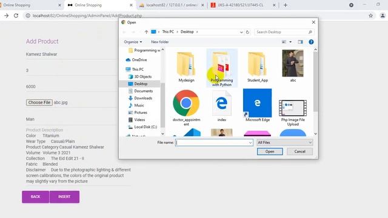This screenshot has width=388, height=218.
Task: Click the browser address bar URL
Action: pos(87,16)
